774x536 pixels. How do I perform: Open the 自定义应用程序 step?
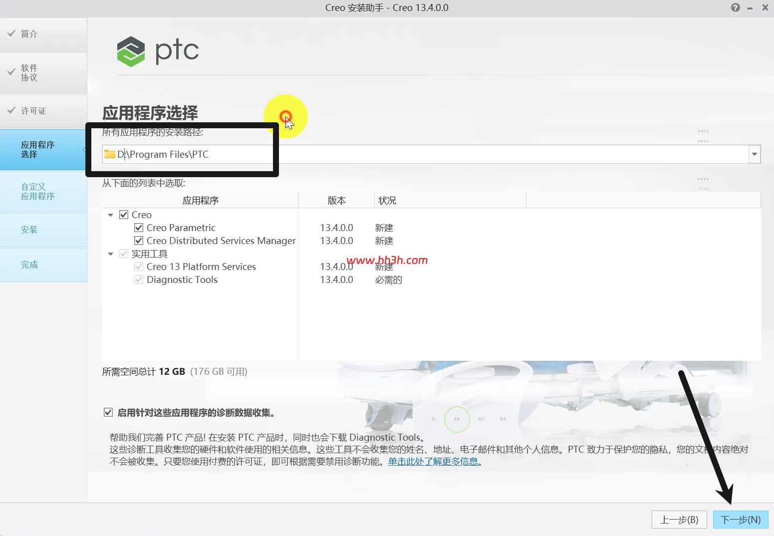[43, 192]
